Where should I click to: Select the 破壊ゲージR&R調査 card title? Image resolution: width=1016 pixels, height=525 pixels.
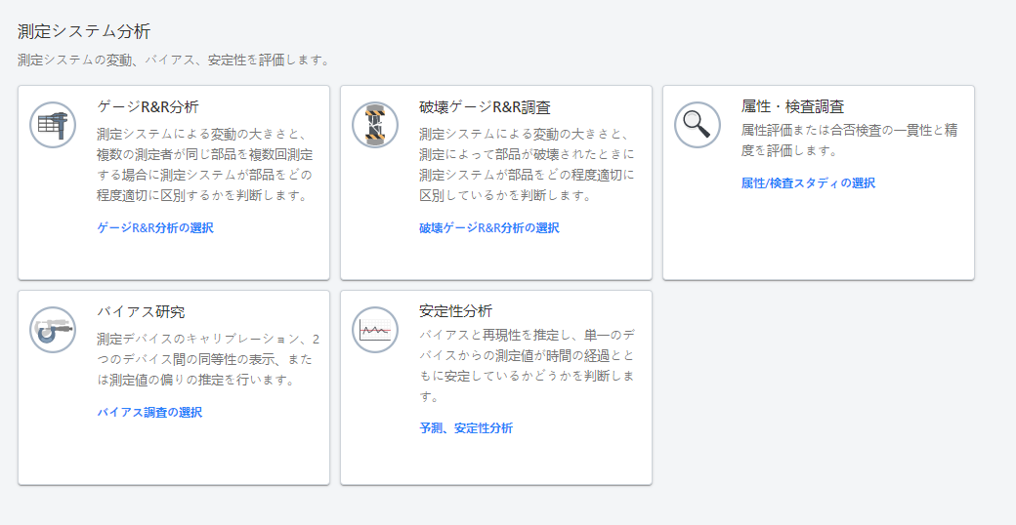[485, 106]
